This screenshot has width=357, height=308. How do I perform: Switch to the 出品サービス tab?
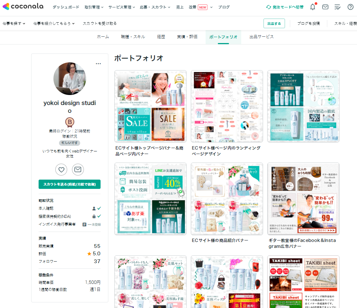pos(261,37)
